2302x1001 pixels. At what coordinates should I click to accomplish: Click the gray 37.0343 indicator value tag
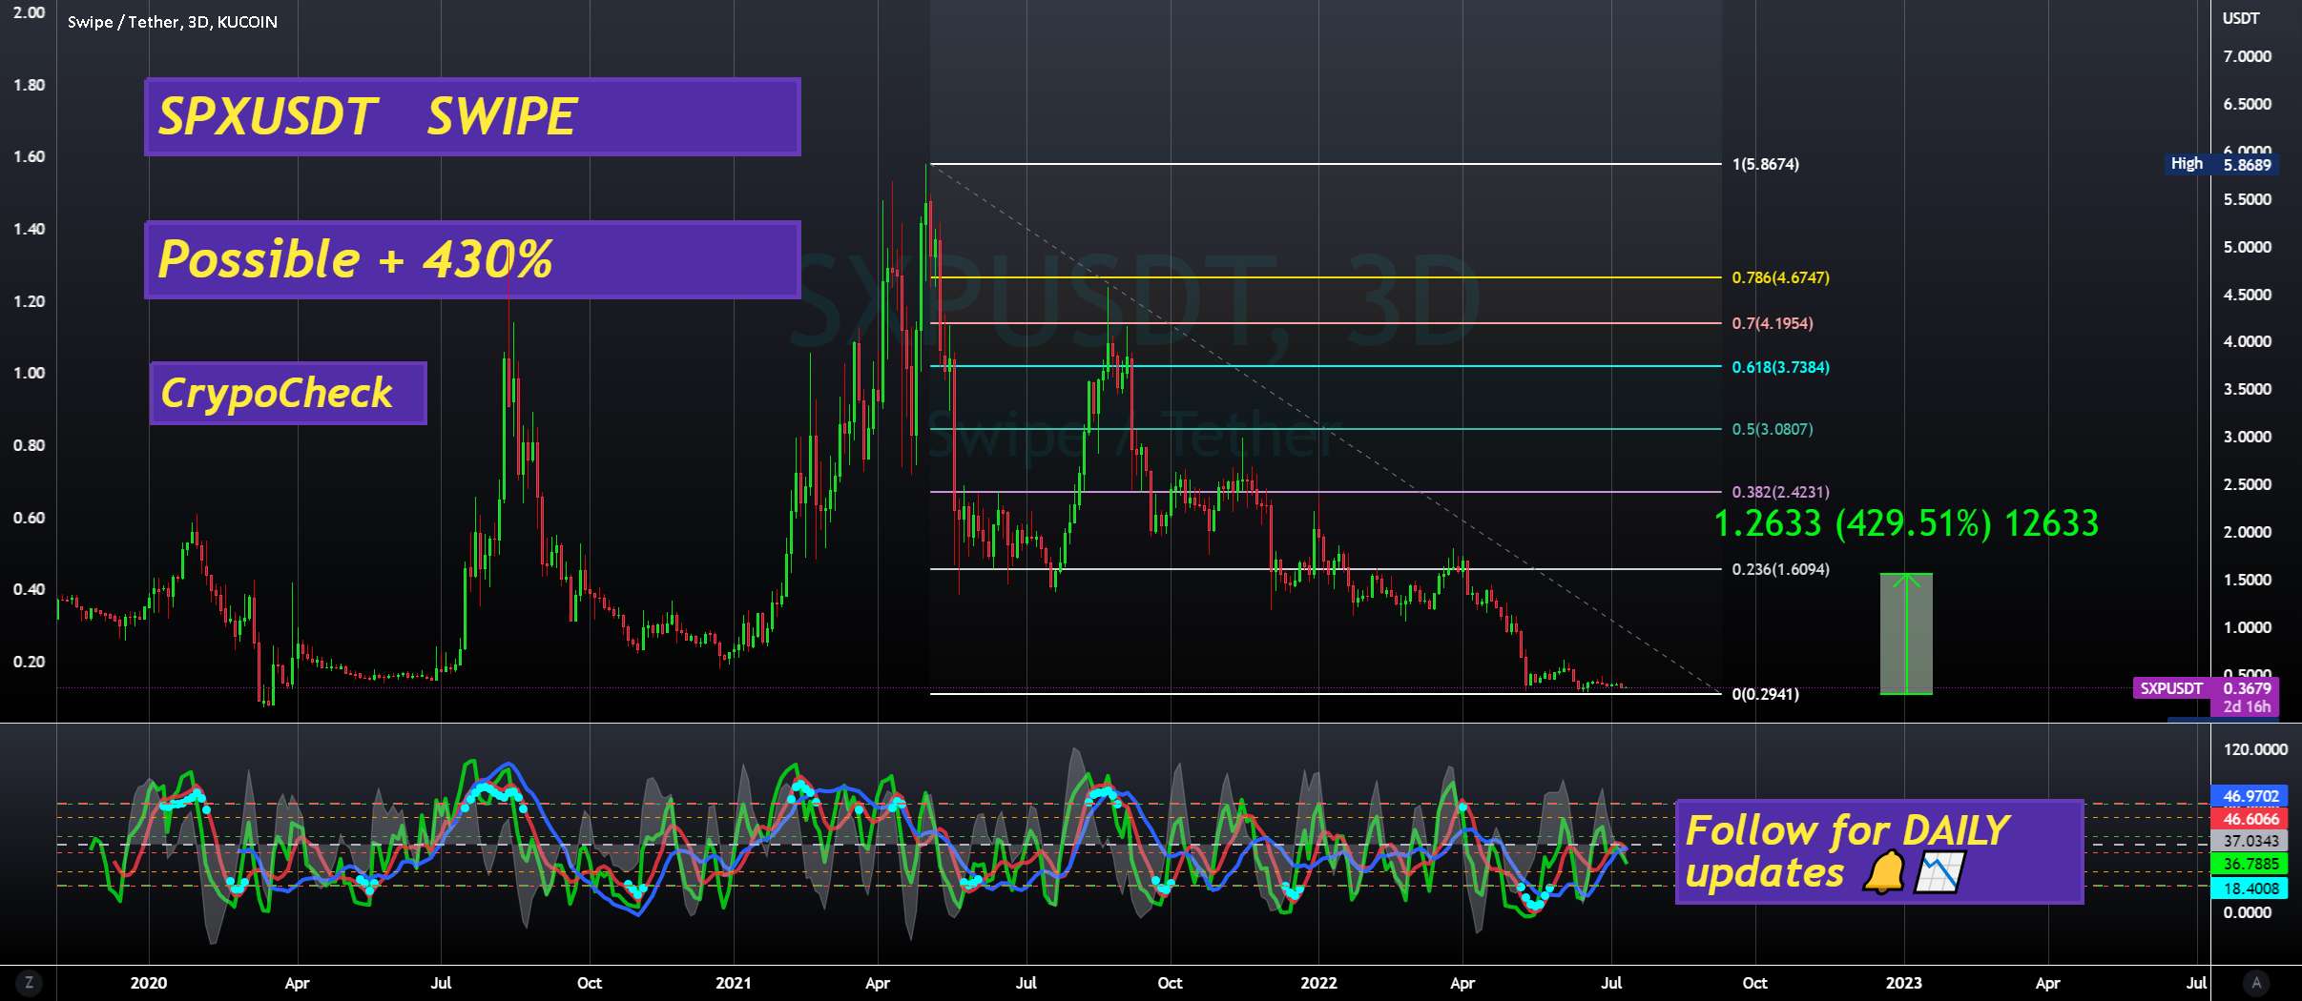tap(2250, 841)
